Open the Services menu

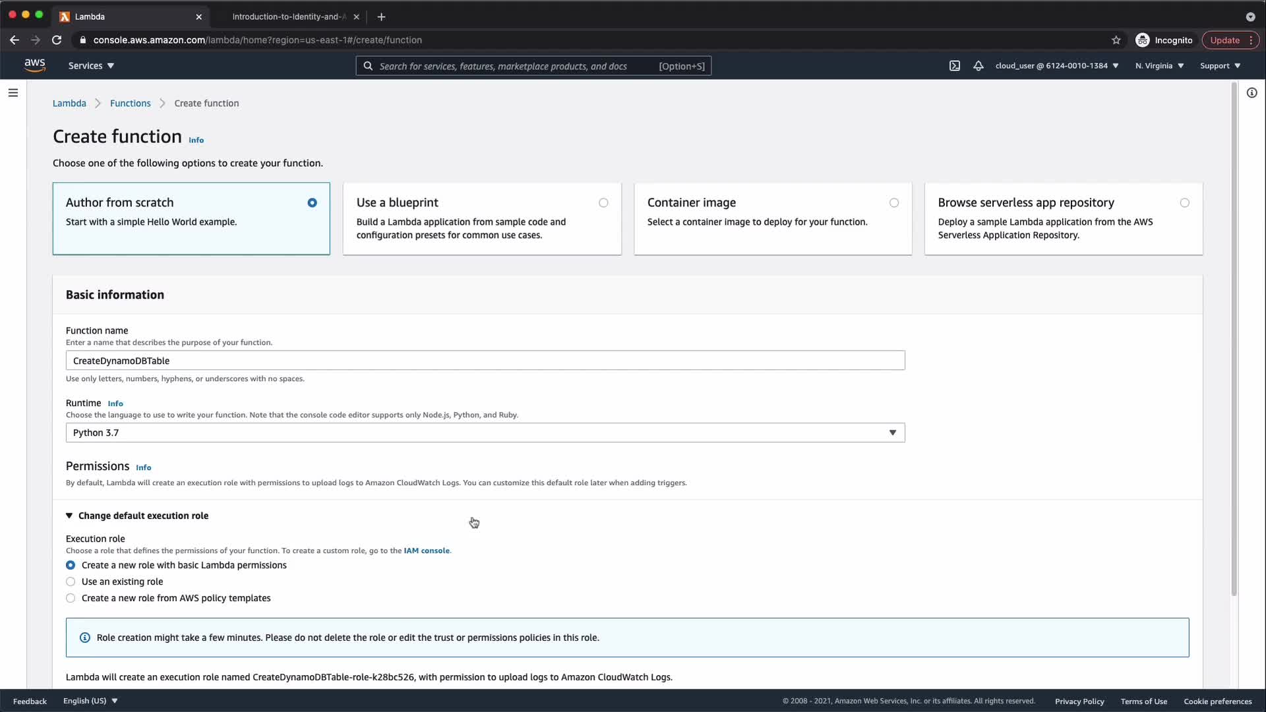tap(91, 66)
